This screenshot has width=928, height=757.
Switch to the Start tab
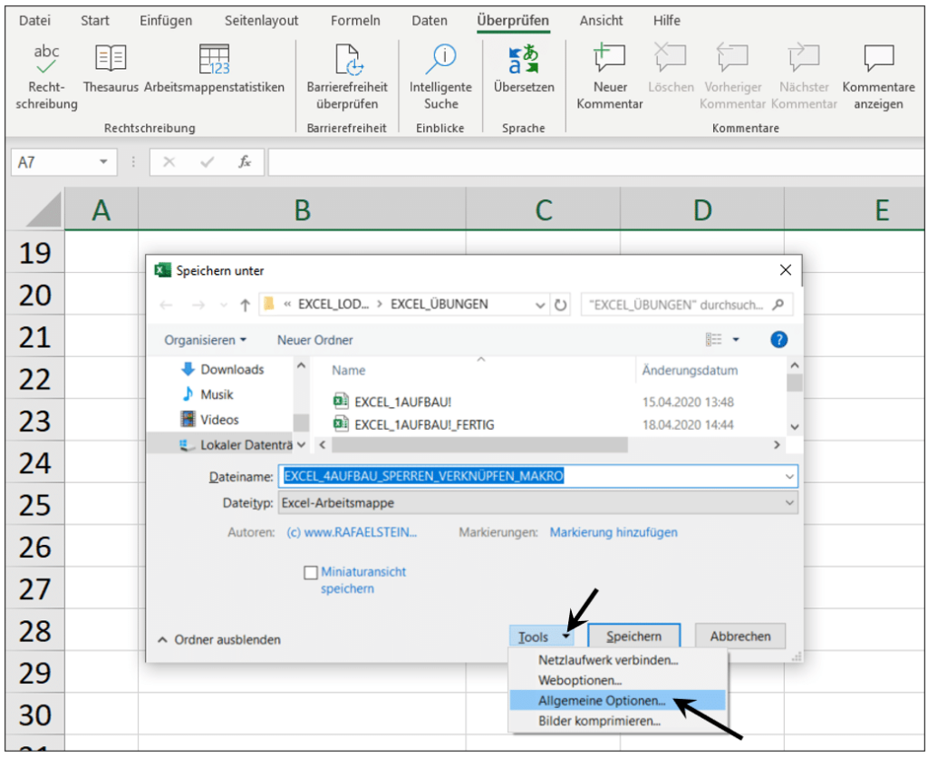tap(95, 21)
